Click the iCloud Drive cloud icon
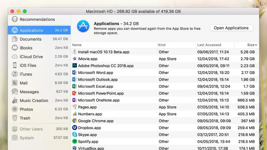The height and width of the screenshot is (150, 267). pos(15,56)
